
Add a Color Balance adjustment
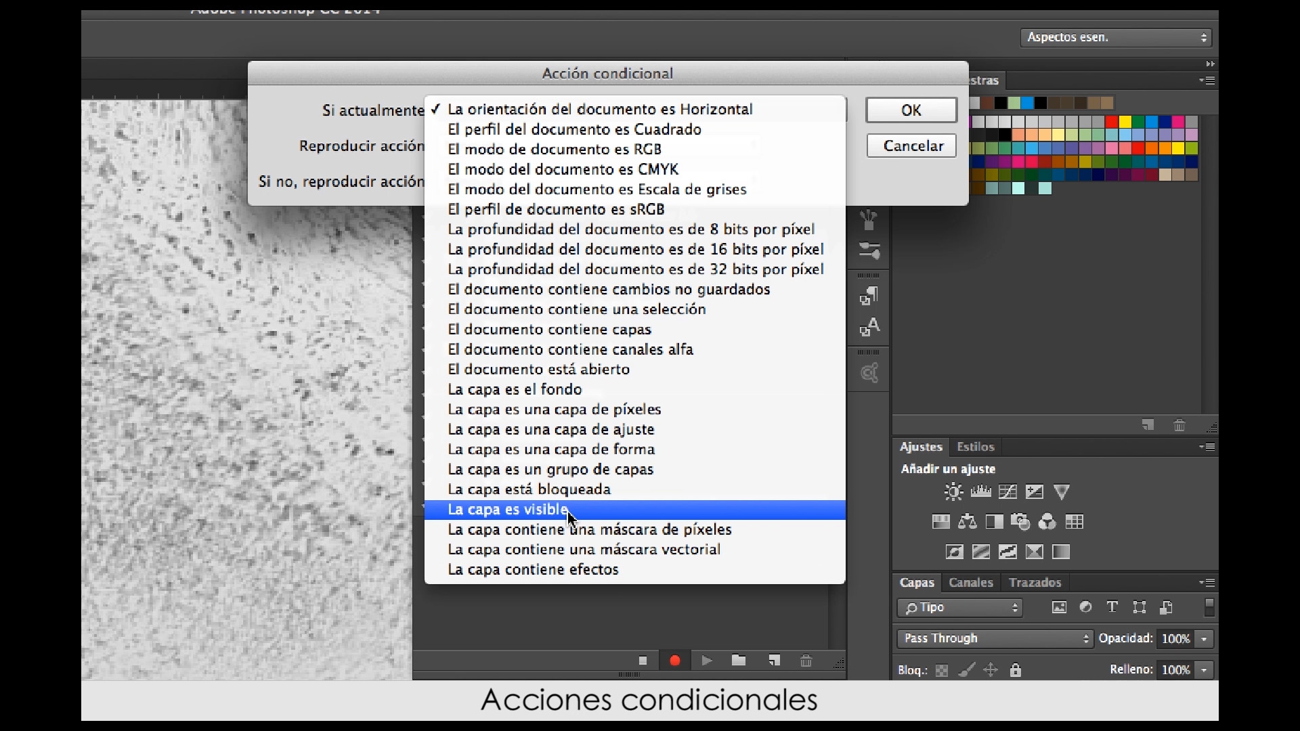coord(968,522)
